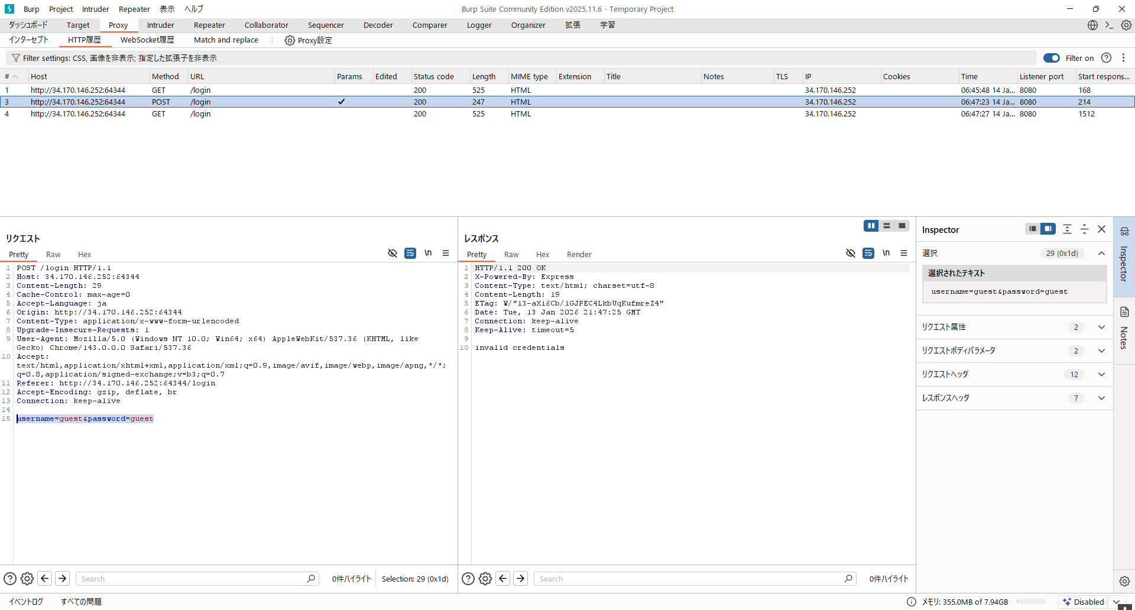Open すべての問題 in status bar

(x=81, y=602)
